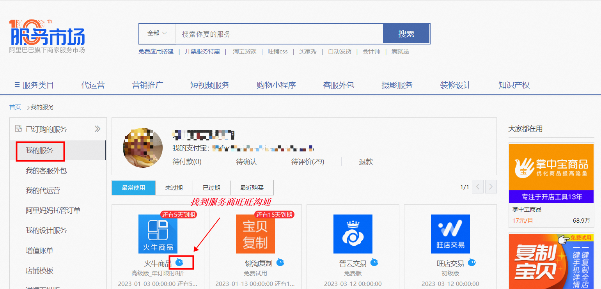
Task: Go to 购物小程序 in navigation
Action: [x=276, y=85]
